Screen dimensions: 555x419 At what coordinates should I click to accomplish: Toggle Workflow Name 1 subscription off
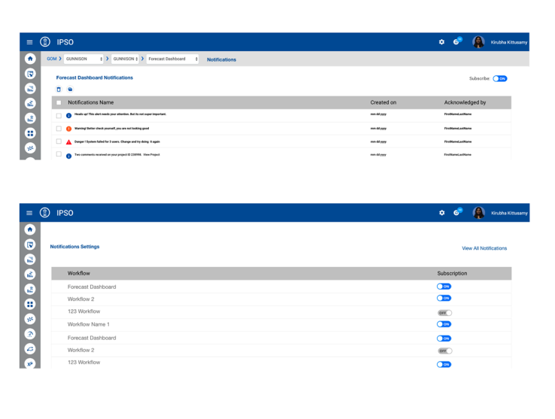444,324
